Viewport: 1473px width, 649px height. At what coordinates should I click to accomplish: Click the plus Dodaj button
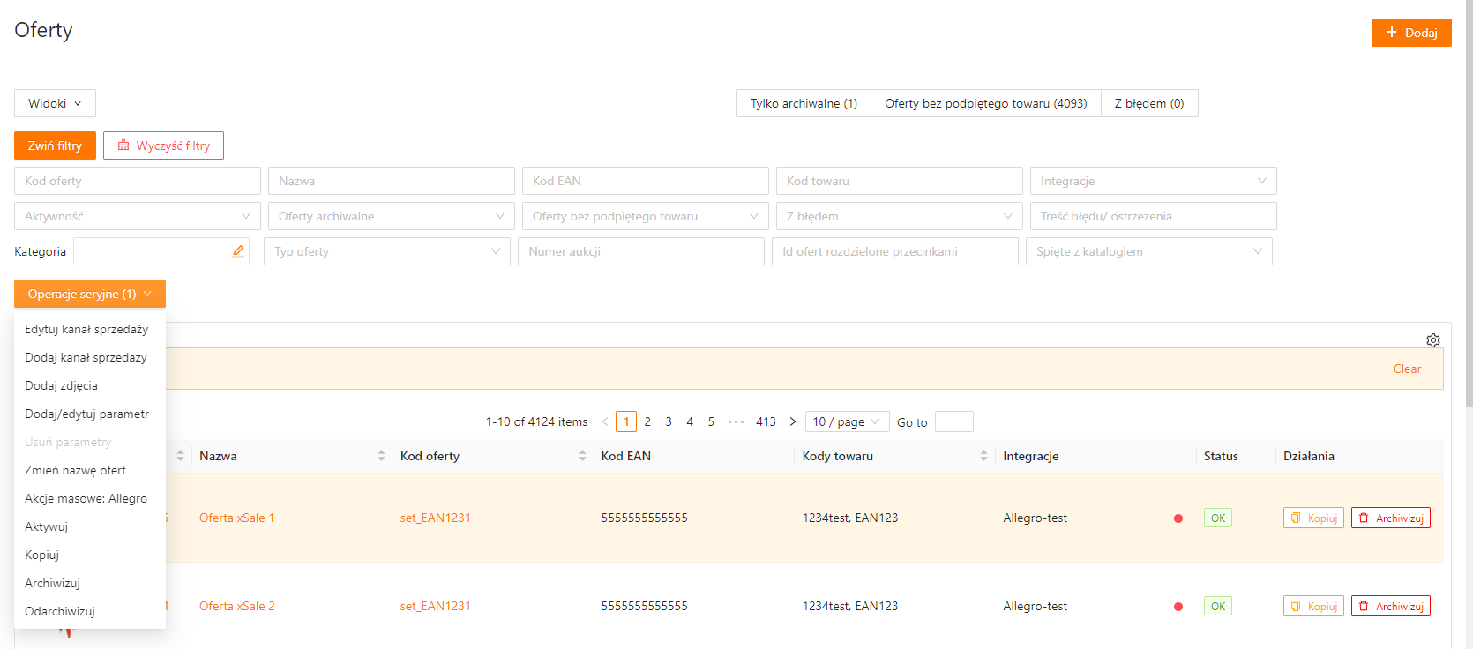(1411, 33)
